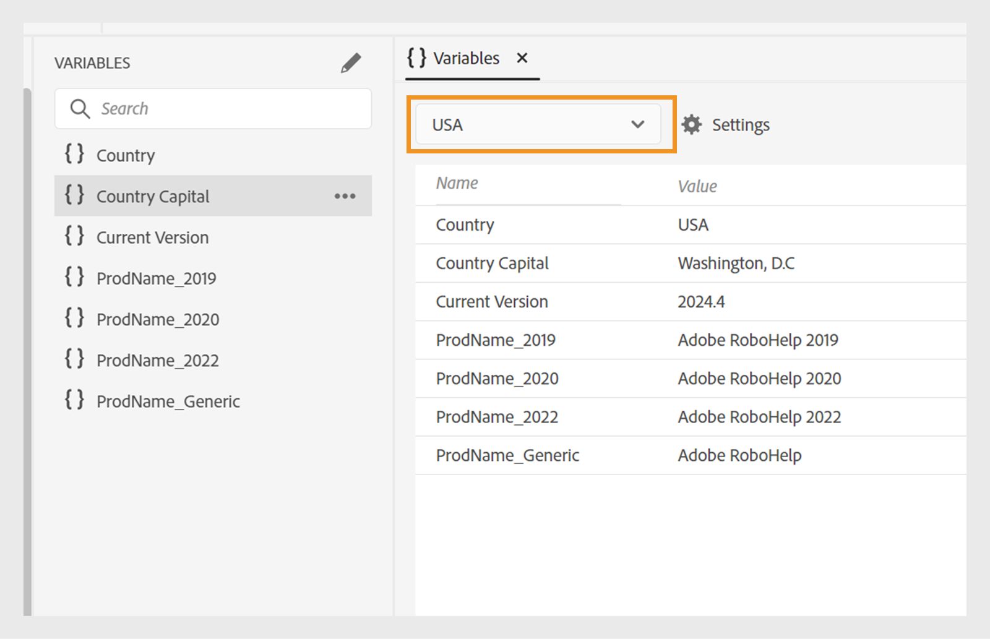
Task: Click the dropdown chevron arrow beside USA
Action: point(638,125)
